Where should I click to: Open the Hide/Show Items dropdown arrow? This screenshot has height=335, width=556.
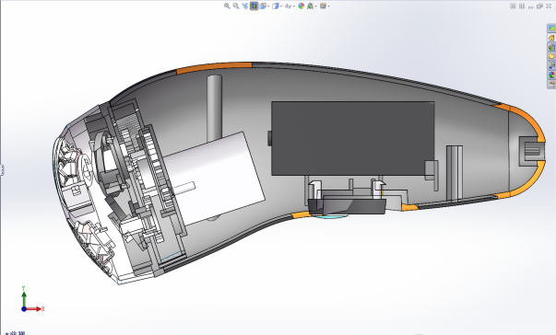click(x=294, y=6)
